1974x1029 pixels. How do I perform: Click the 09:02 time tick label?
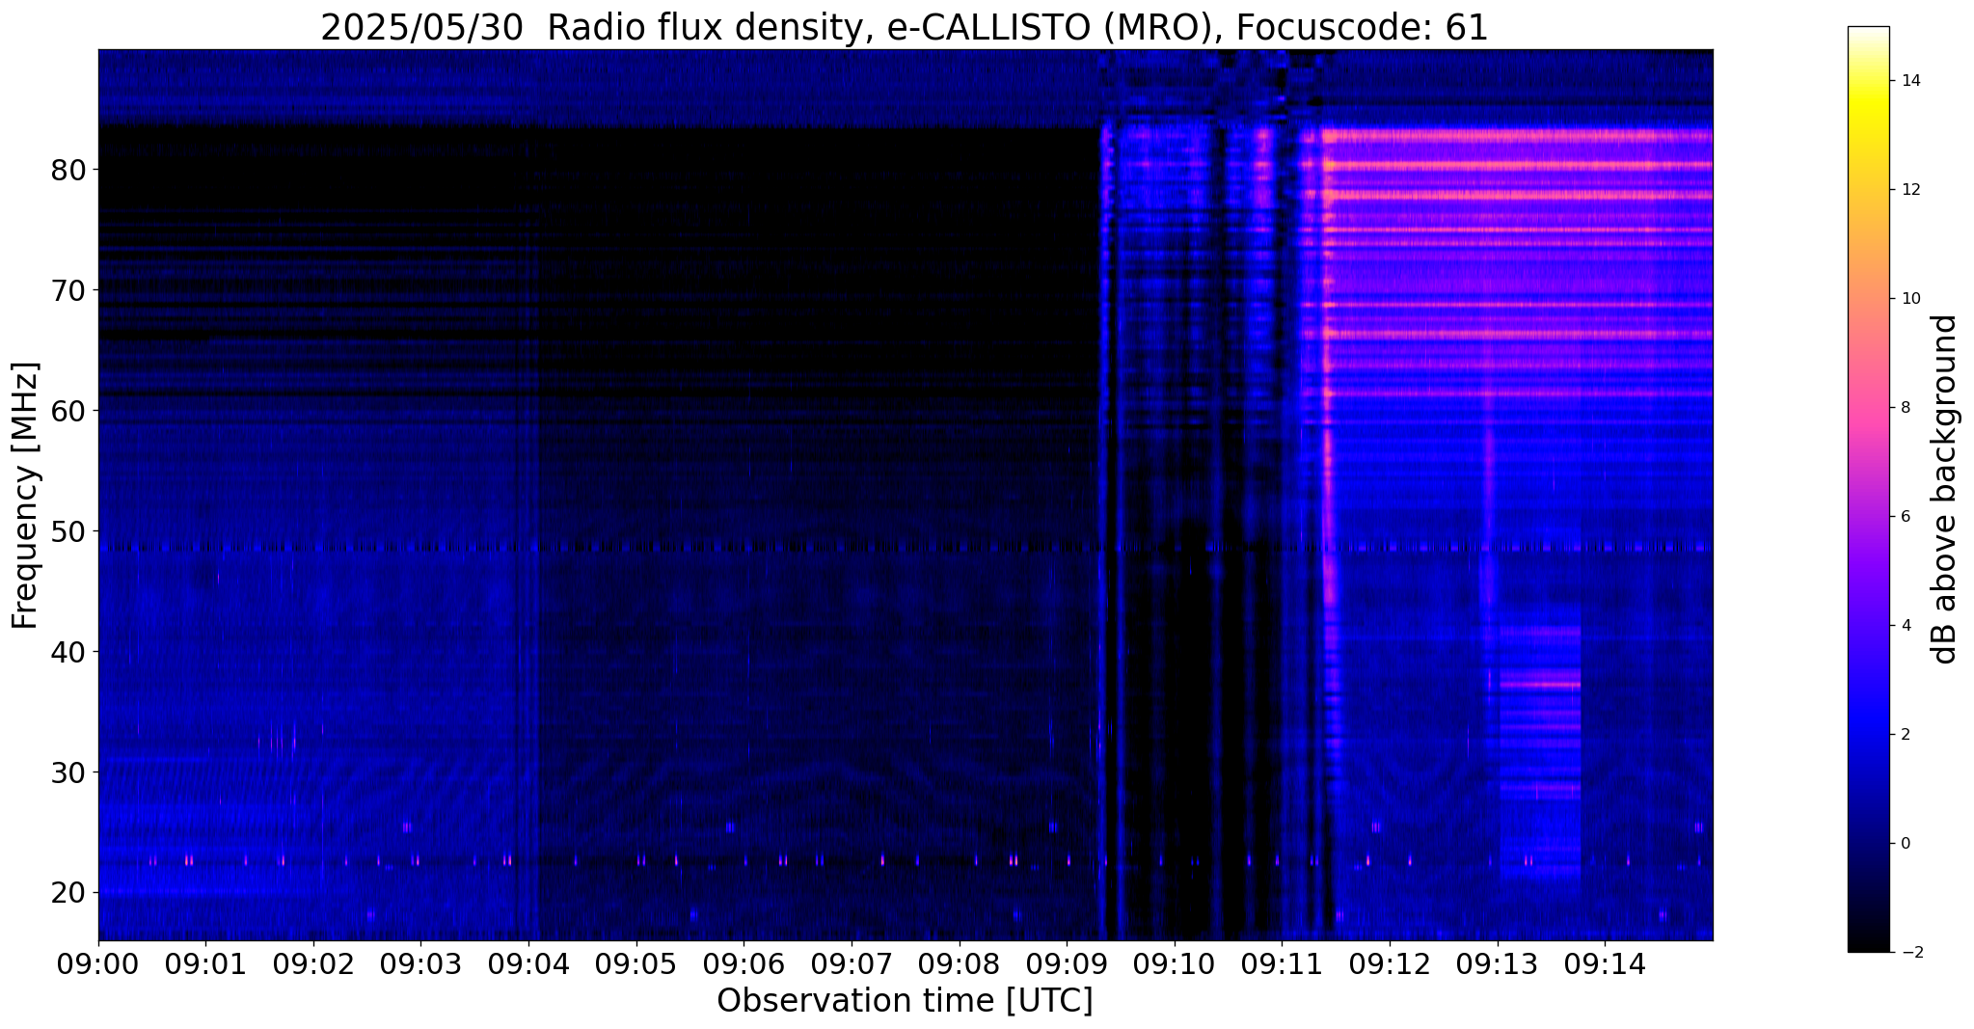[313, 964]
